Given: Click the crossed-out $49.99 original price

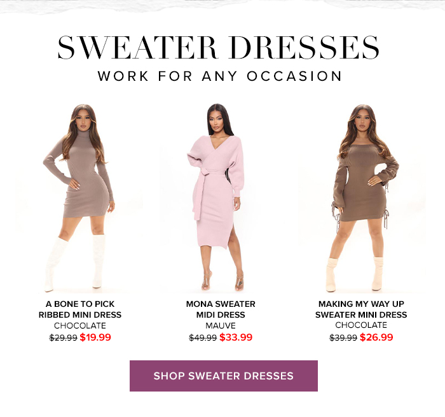Looking at the screenshot, I should [203, 337].
